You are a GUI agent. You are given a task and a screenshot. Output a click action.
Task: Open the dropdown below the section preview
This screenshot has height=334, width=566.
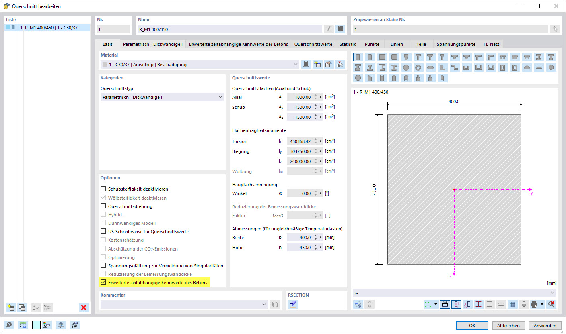(x=455, y=293)
